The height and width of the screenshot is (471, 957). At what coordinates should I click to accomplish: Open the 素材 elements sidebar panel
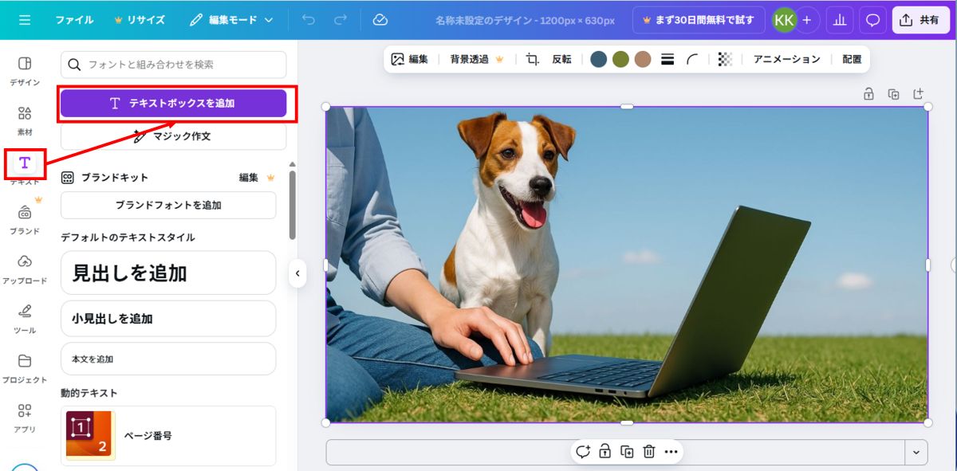point(25,120)
